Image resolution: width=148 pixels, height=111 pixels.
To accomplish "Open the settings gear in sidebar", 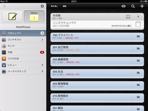I will point(42,6).
